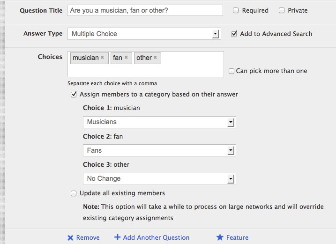Uncheck Assign members to a category
Screen dimensions: 336x244
click(74, 94)
